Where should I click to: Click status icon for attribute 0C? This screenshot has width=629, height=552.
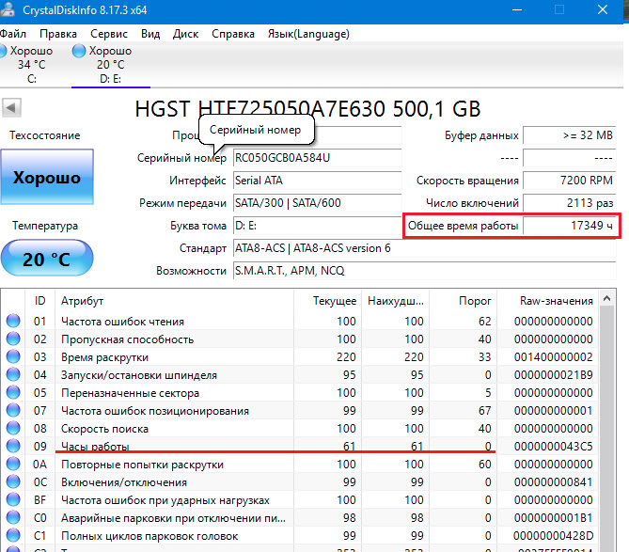coord(13,481)
